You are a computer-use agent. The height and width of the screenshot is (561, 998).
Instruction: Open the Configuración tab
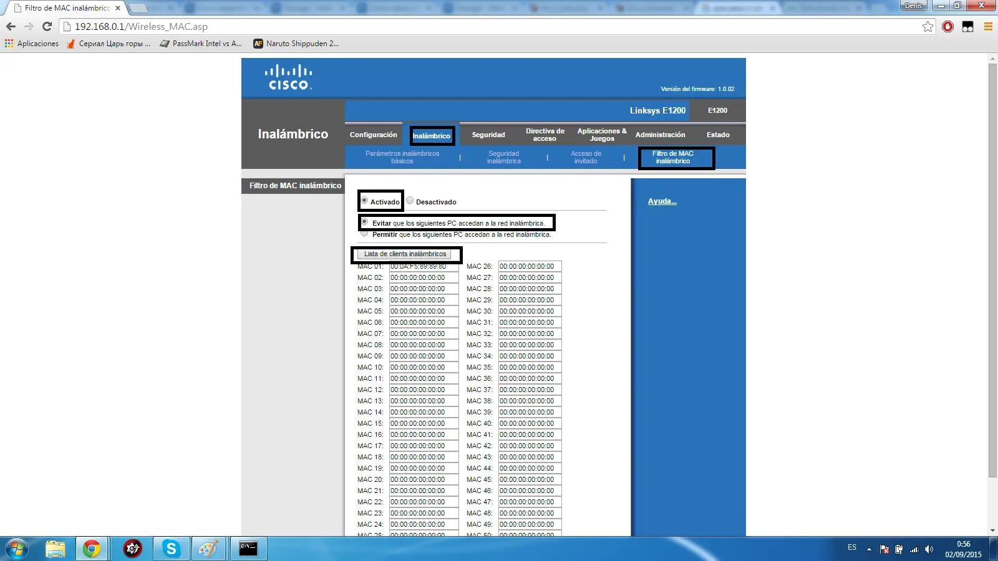pos(373,135)
